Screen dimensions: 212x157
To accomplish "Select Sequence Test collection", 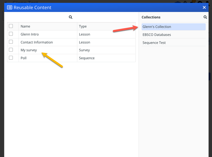I will (173, 43).
